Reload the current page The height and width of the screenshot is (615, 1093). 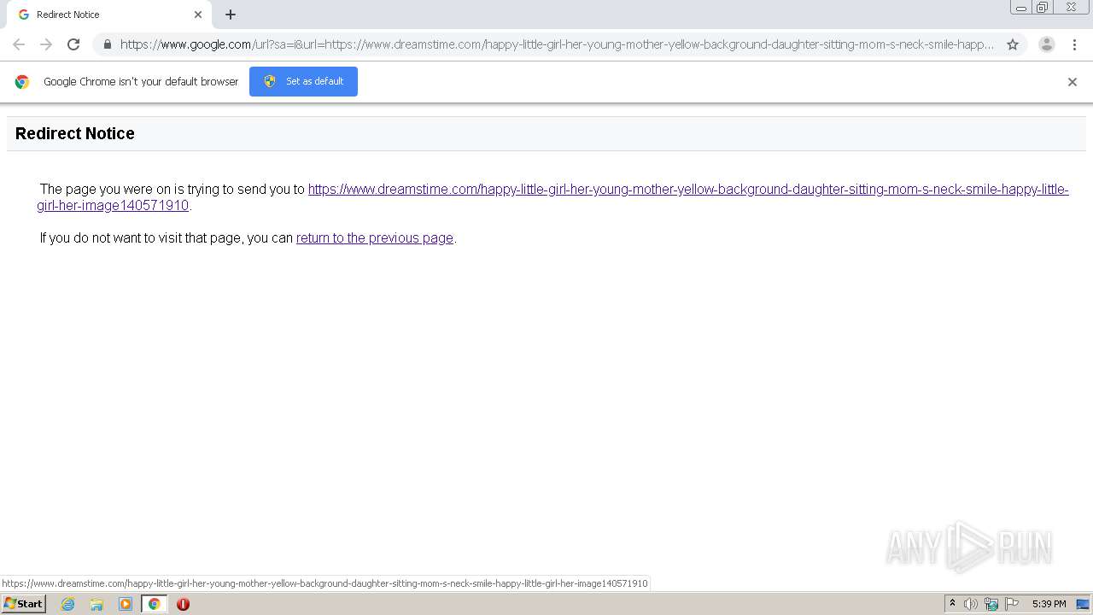coord(73,44)
